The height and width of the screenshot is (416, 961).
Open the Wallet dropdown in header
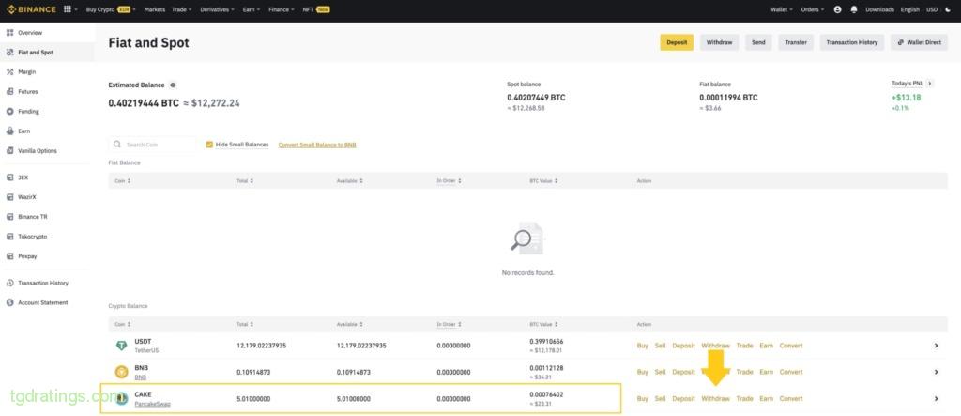pyautogui.click(x=782, y=9)
